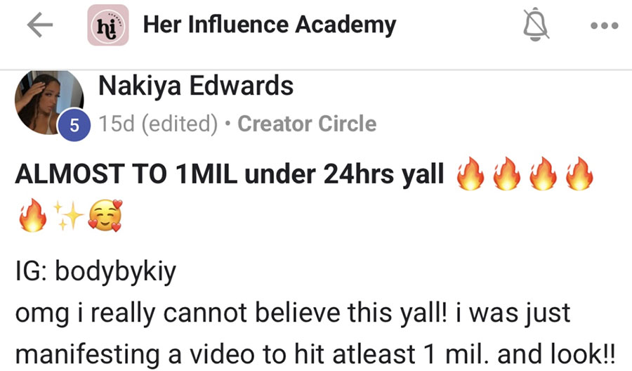Click the smiling face with hearts emoji
Viewport: 632px width, 371px height.
point(105,216)
